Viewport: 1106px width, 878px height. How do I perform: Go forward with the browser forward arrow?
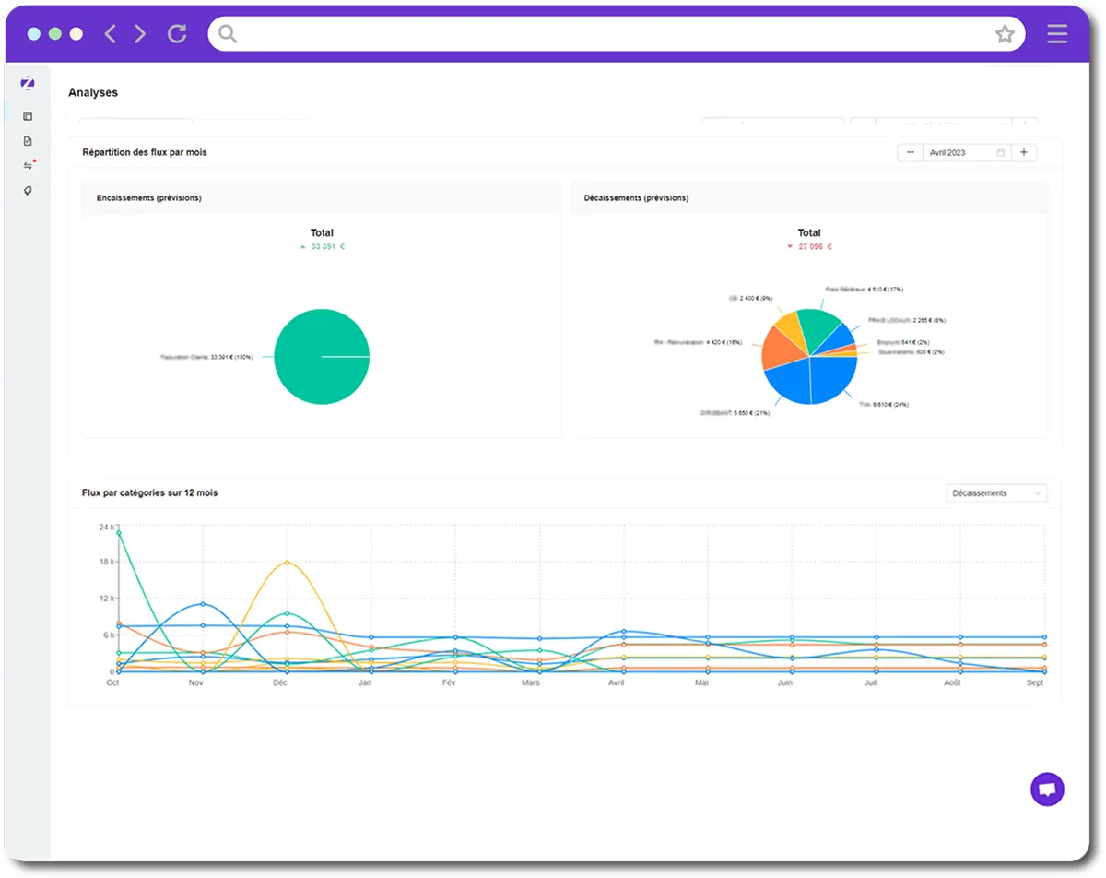tap(140, 34)
